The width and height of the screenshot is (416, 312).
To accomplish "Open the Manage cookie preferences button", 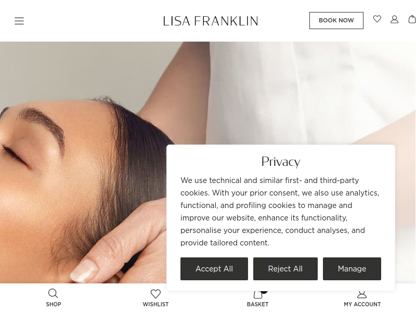I will (x=352, y=269).
